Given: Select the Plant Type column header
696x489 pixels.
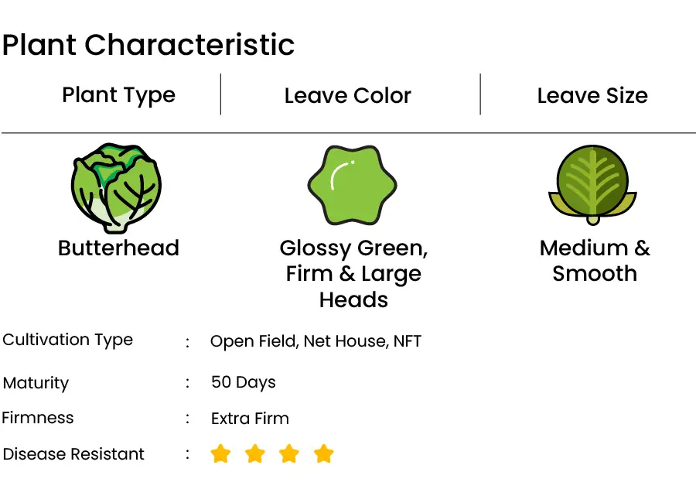Looking at the screenshot, I should (118, 95).
